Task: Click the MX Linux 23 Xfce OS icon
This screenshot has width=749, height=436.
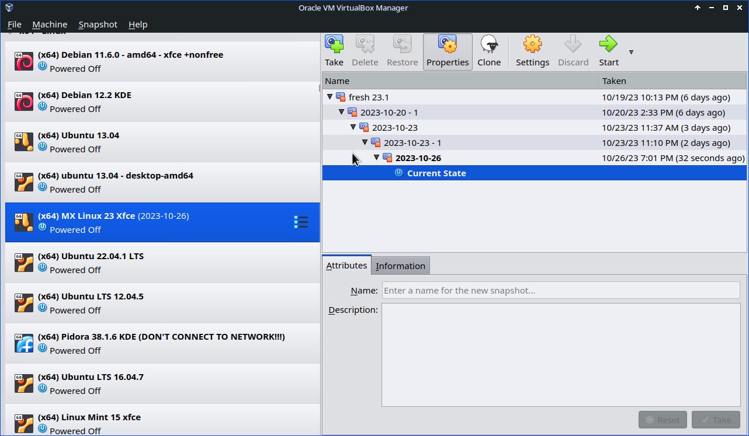Action: click(24, 222)
